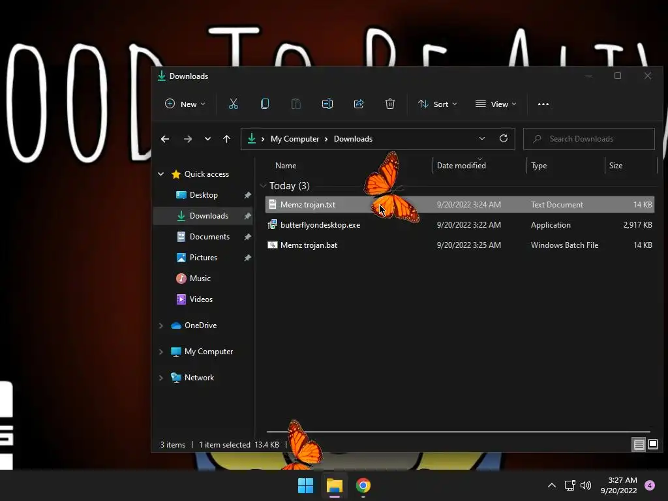
Task: Expand the My Computer tree node
Action: click(161, 352)
